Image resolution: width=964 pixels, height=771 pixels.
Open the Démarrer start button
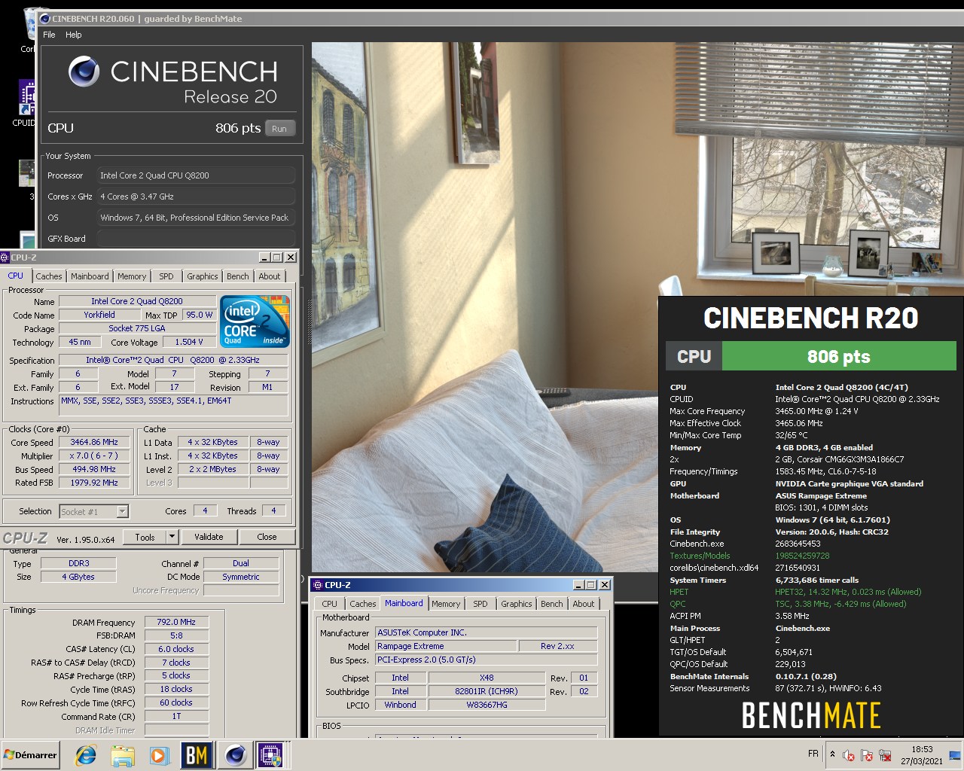point(30,755)
